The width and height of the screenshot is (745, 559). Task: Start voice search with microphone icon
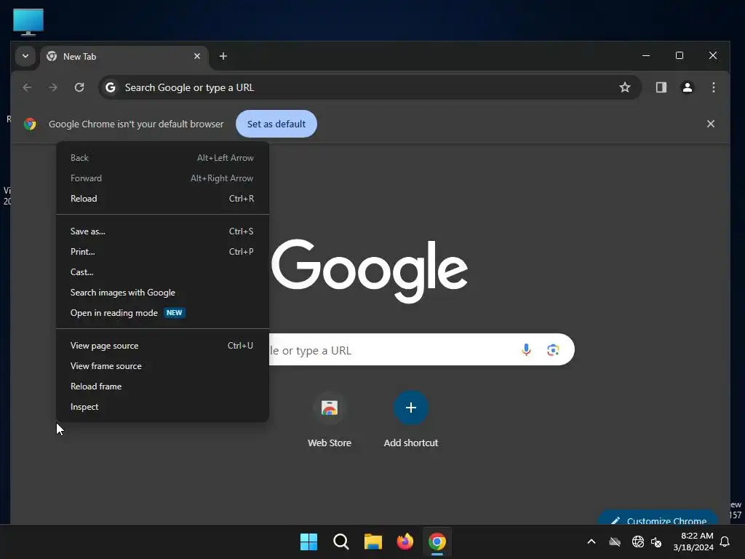point(526,350)
